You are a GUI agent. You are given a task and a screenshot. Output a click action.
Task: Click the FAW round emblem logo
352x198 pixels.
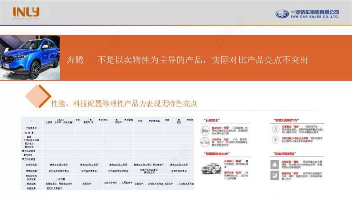click(x=282, y=14)
